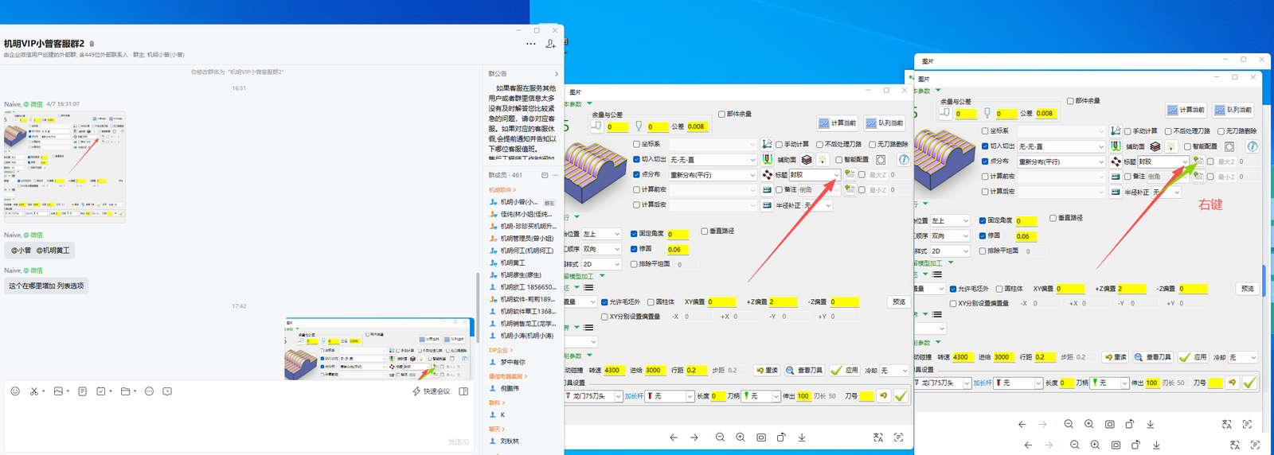Uncheck 固定角度 in middle picture window

(x=634, y=234)
